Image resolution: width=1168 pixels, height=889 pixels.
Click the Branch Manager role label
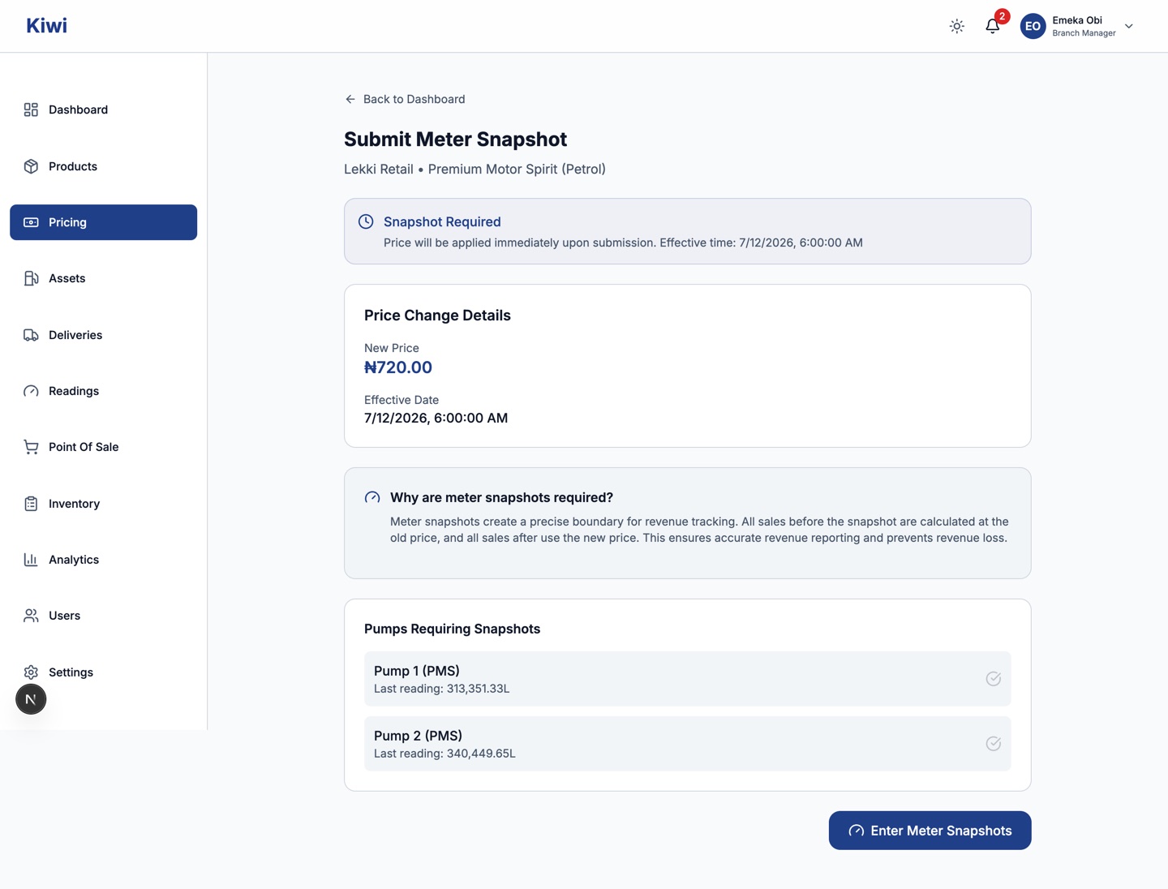click(x=1084, y=33)
